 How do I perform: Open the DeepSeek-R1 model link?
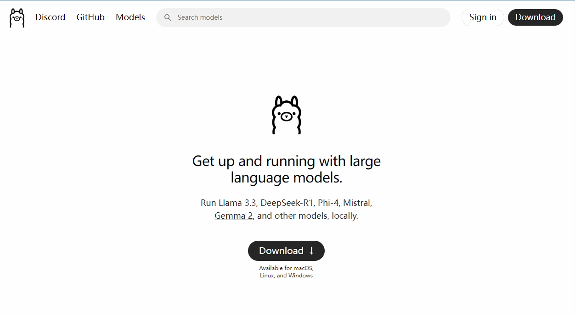coord(287,203)
